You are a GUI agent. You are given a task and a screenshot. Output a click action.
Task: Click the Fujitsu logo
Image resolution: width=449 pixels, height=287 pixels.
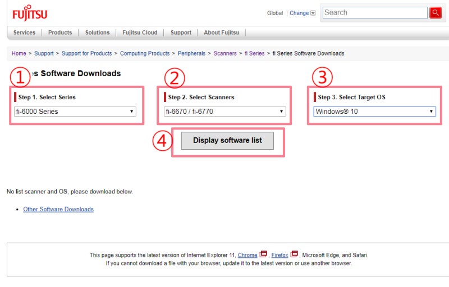[x=30, y=13]
